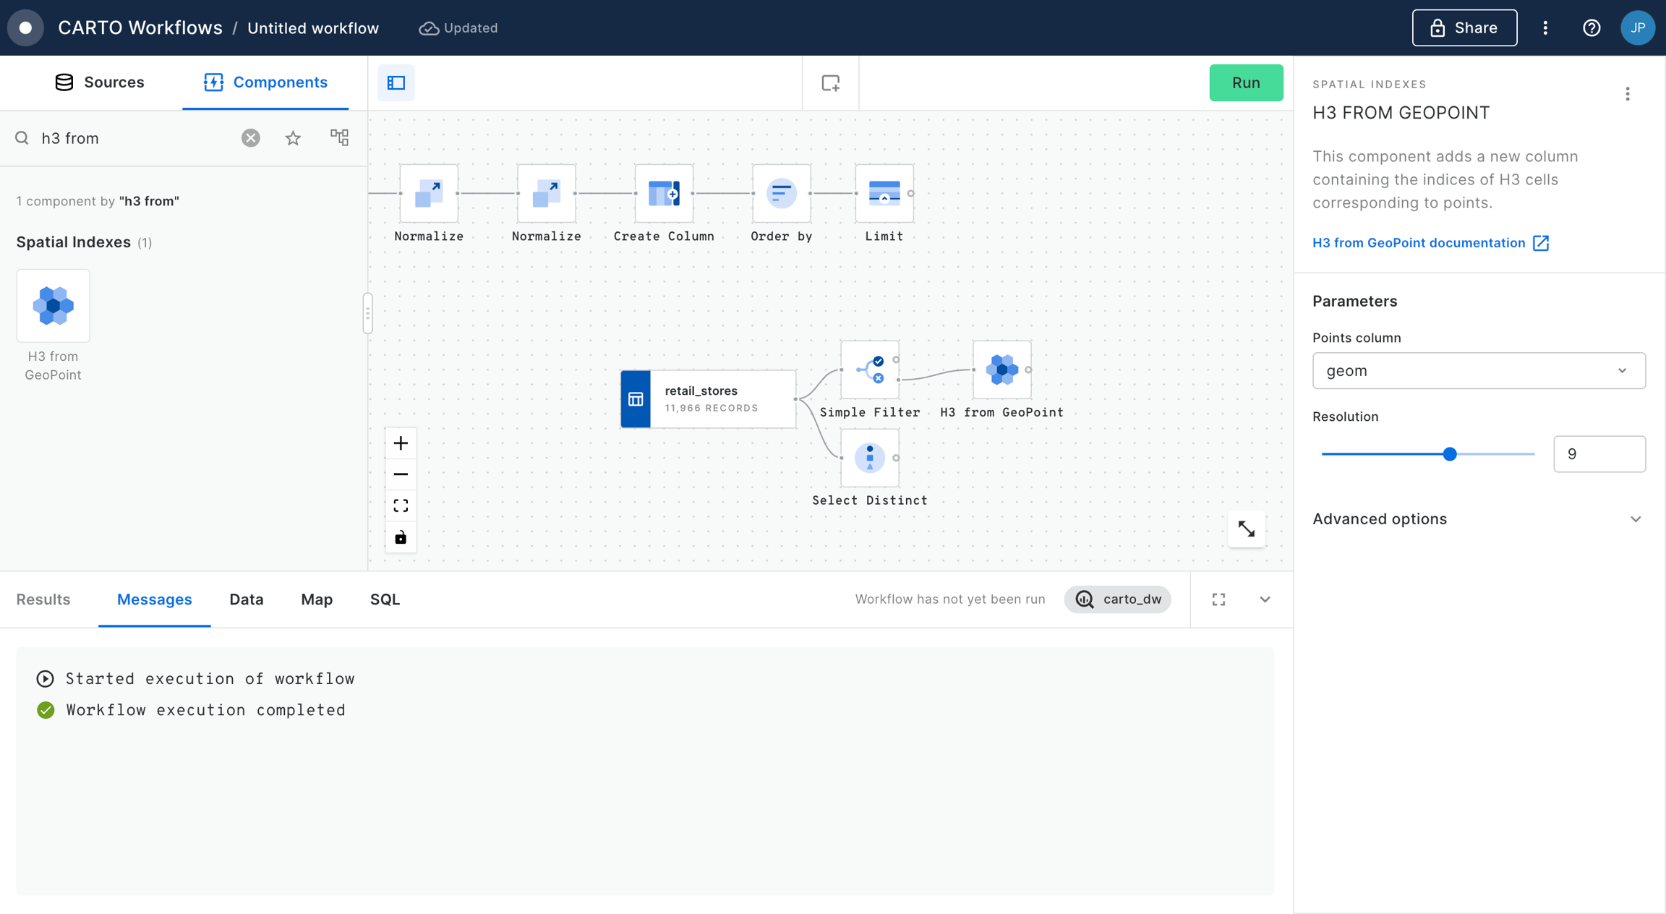The width and height of the screenshot is (1666, 914).
Task: Switch to the Sources tab
Action: pos(100,82)
